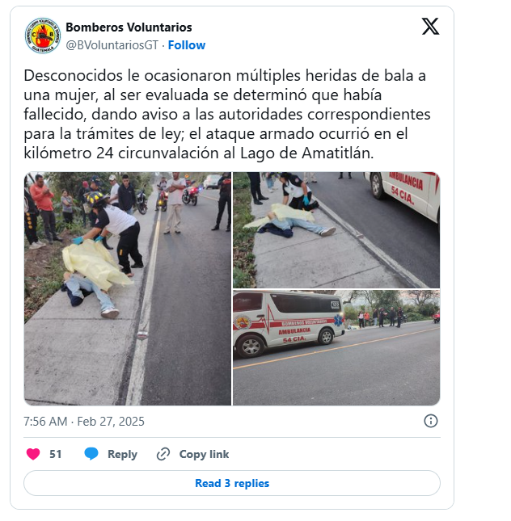Click the yellow center line in bottom photo

coord(336,348)
